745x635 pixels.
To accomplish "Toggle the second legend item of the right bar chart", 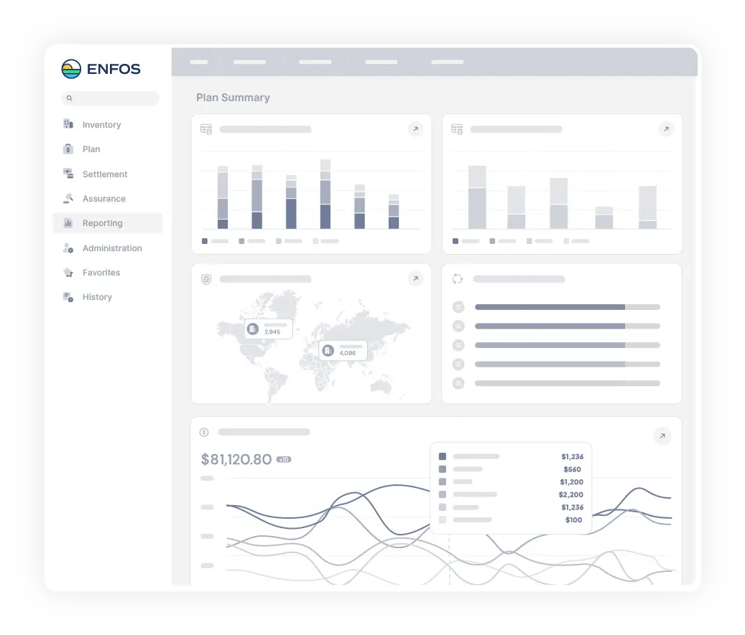I will pyautogui.click(x=490, y=241).
